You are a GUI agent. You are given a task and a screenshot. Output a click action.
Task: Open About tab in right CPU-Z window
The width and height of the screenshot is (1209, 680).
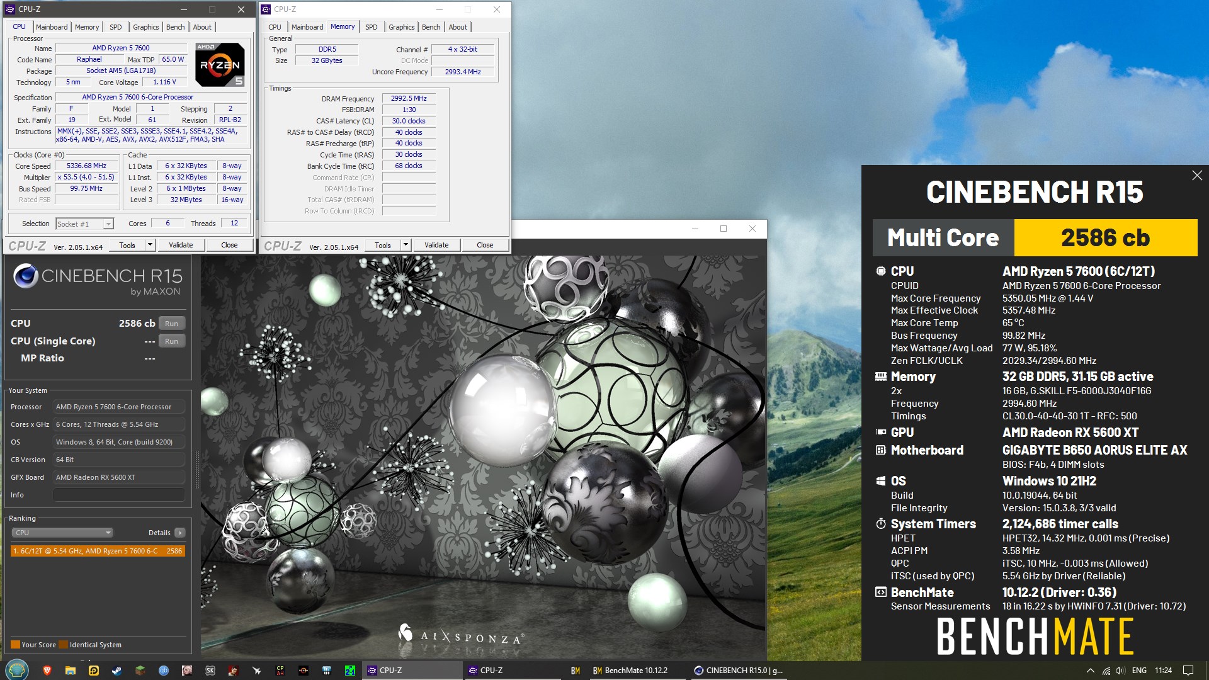coord(458,27)
